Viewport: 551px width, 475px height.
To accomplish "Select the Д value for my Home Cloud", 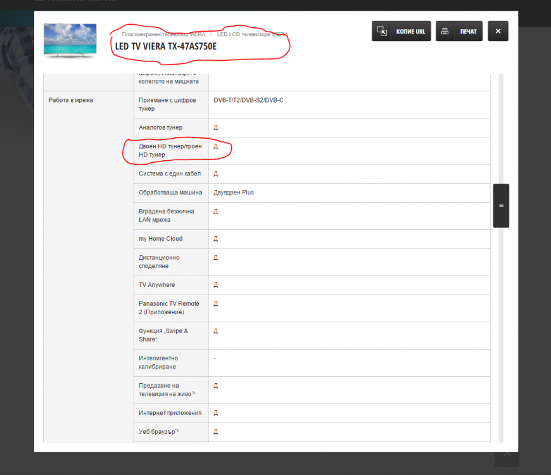I will [216, 239].
